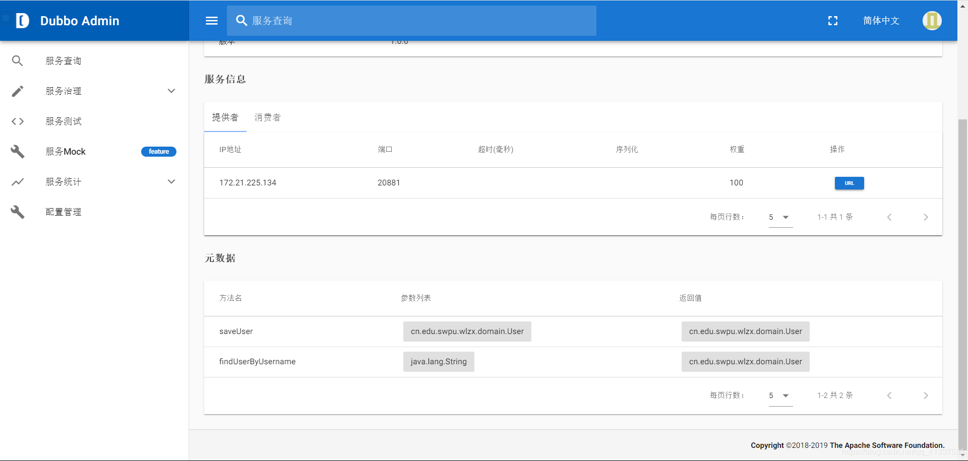Click the hamburger menu icon
The height and width of the screenshot is (461, 968).
click(x=212, y=21)
